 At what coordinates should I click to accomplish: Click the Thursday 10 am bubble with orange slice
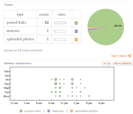click(56, 84)
